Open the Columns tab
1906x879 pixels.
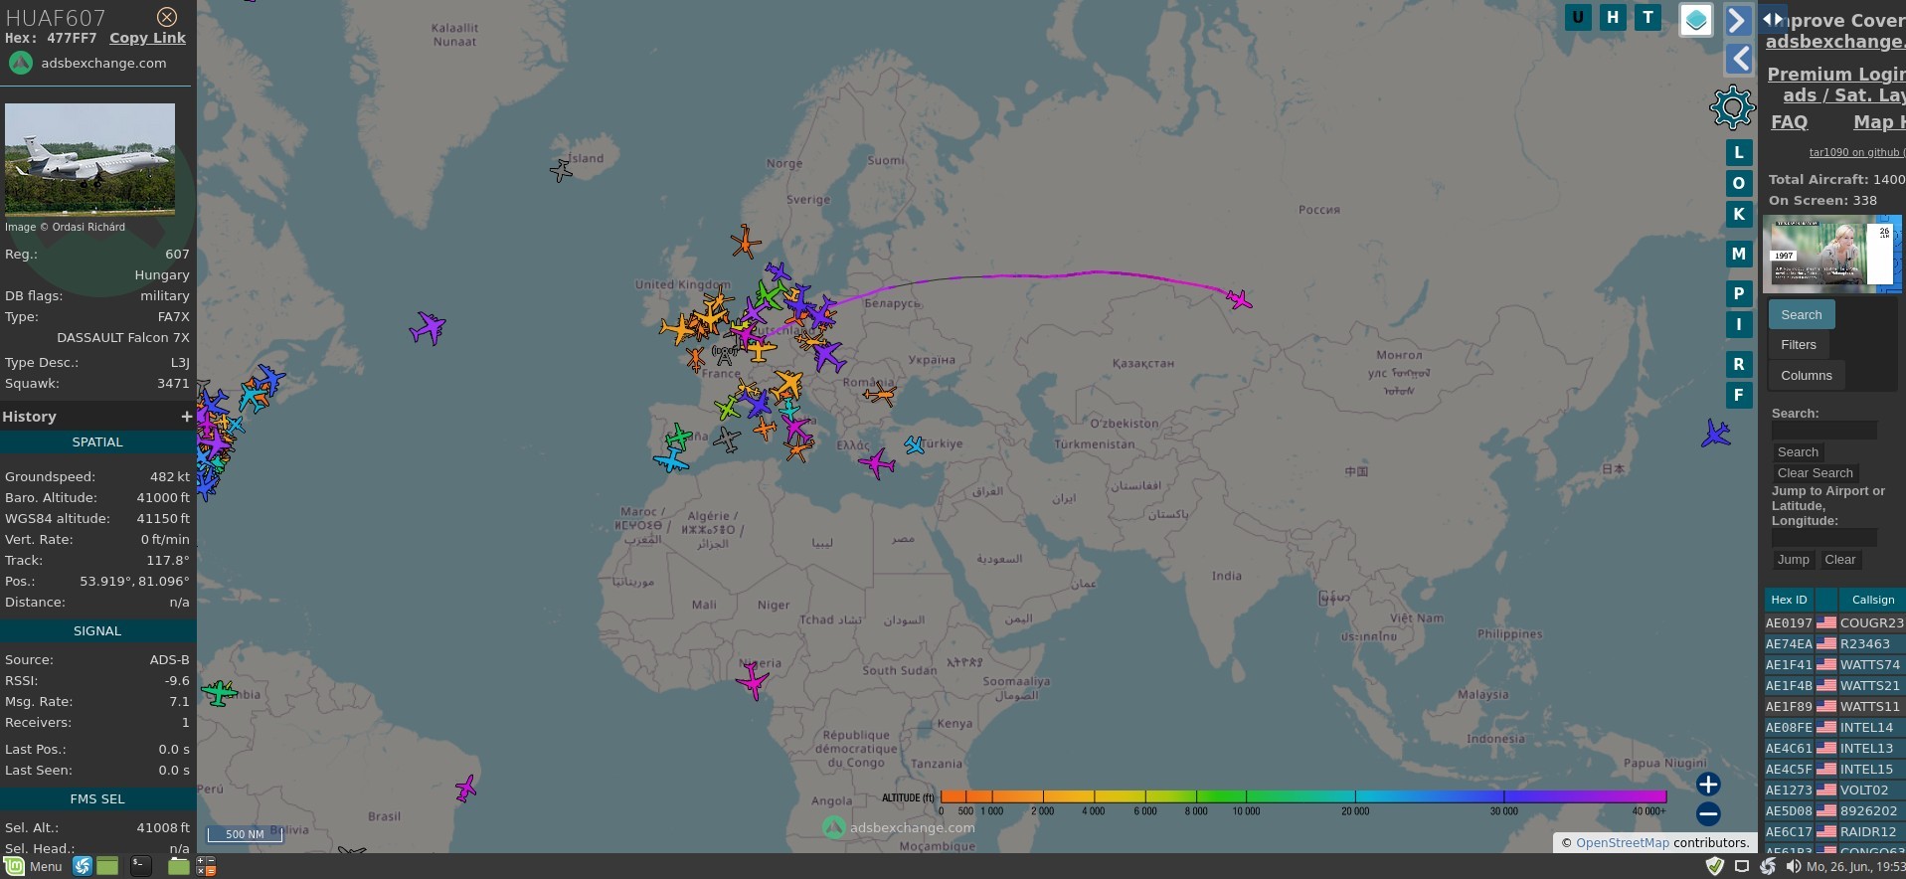[1806, 376]
